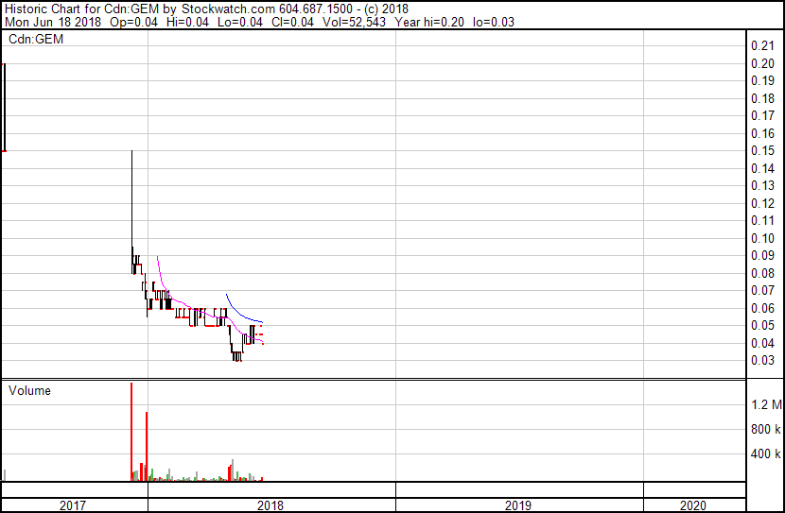
Task: Click the 0.13 price axis label
Action: 762,185
